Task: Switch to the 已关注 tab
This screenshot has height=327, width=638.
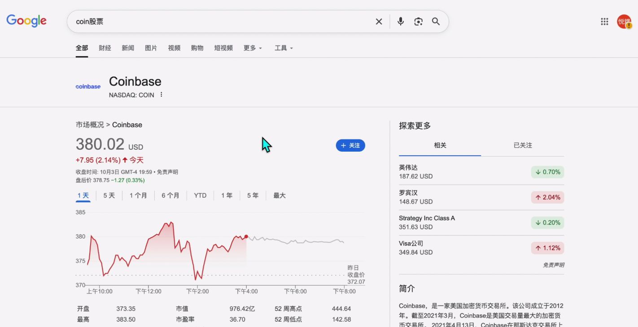Action: [x=522, y=145]
